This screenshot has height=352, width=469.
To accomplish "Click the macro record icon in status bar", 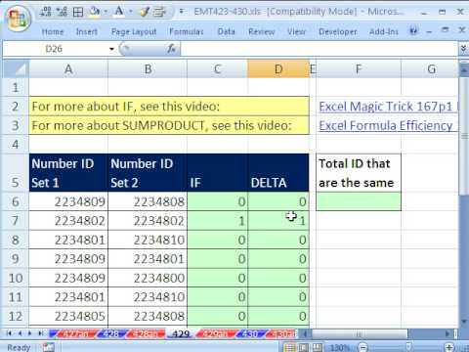I will pos(48,347).
